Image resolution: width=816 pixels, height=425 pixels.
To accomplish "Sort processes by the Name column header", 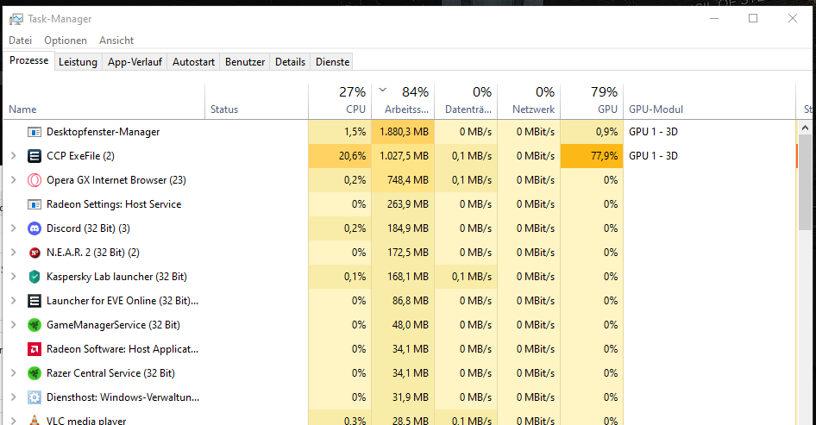I will coord(104,102).
